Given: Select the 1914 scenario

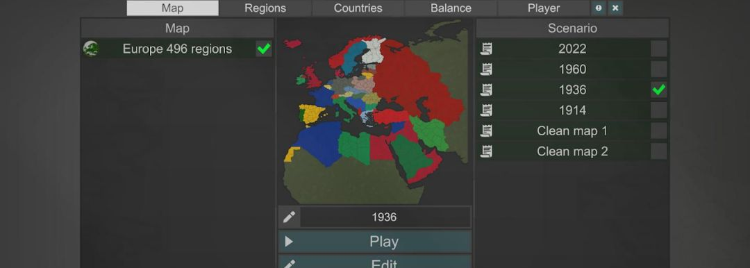Looking at the screenshot, I should click(572, 110).
